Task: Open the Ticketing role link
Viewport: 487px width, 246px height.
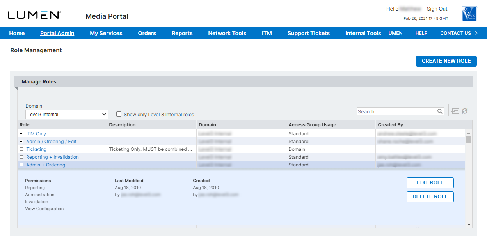Action: coord(36,149)
